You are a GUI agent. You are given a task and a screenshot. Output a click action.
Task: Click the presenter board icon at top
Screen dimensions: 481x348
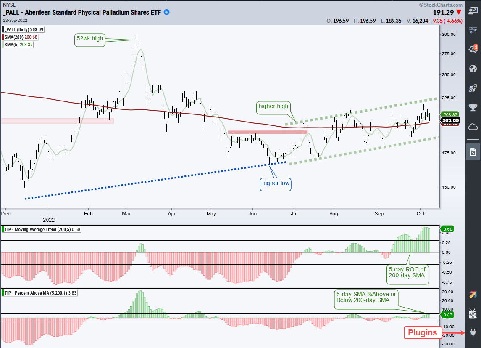coord(473,11)
